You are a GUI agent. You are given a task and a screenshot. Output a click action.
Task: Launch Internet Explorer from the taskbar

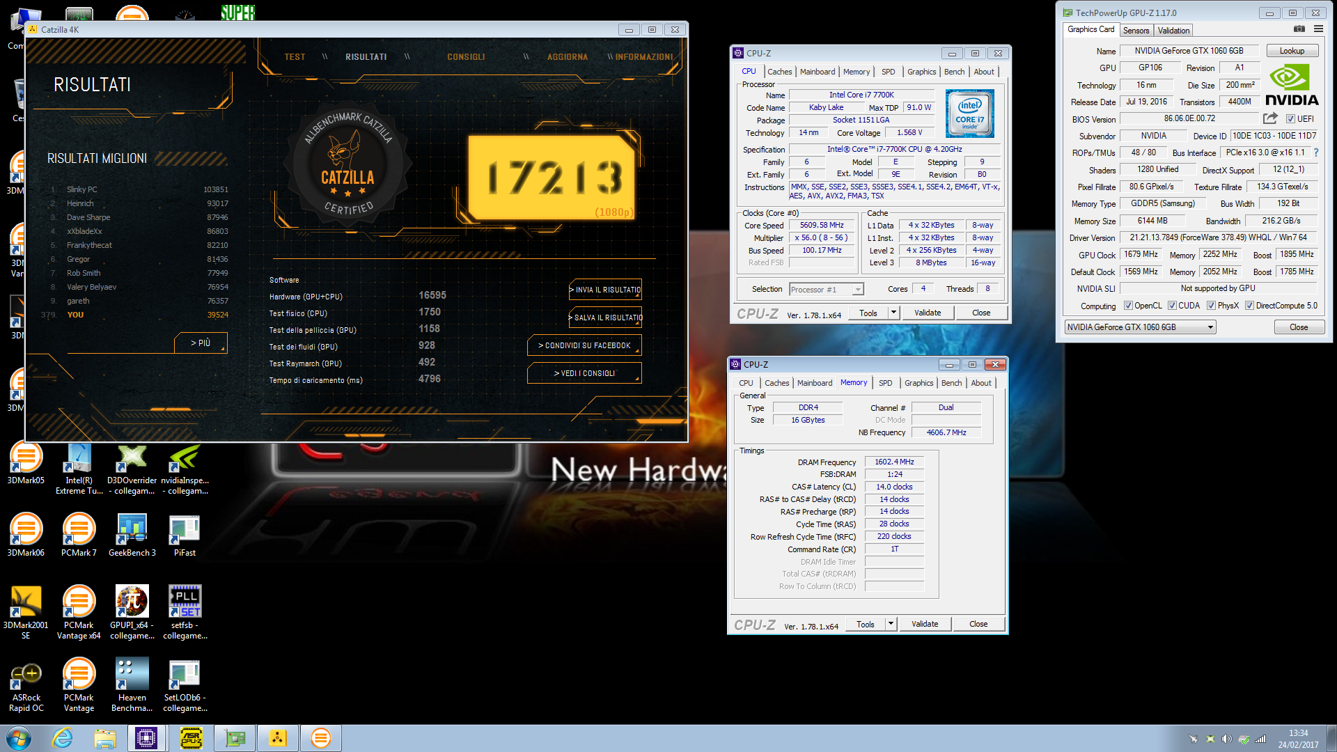pyautogui.click(x=63, y=738)
